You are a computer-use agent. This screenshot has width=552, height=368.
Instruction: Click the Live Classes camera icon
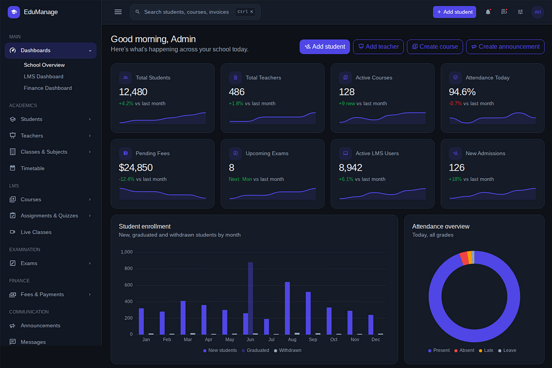pyautogui.click(x=12, y=232)
